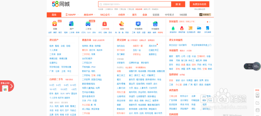The height and width of the screenshot is (116, 261).
Task: Click the right-side edit feedback icon
Action: 257,103
